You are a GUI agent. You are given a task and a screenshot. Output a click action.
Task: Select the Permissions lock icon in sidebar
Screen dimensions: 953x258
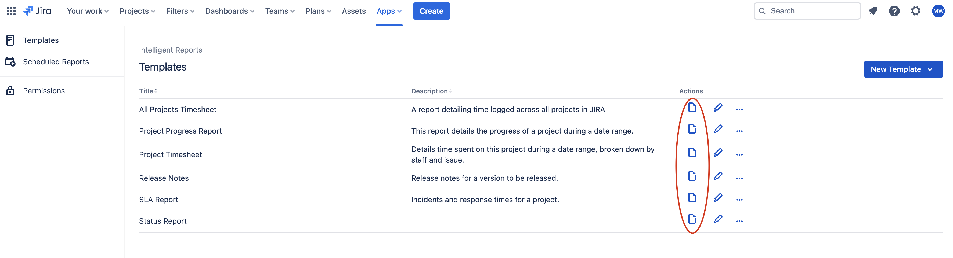point(10,90)
